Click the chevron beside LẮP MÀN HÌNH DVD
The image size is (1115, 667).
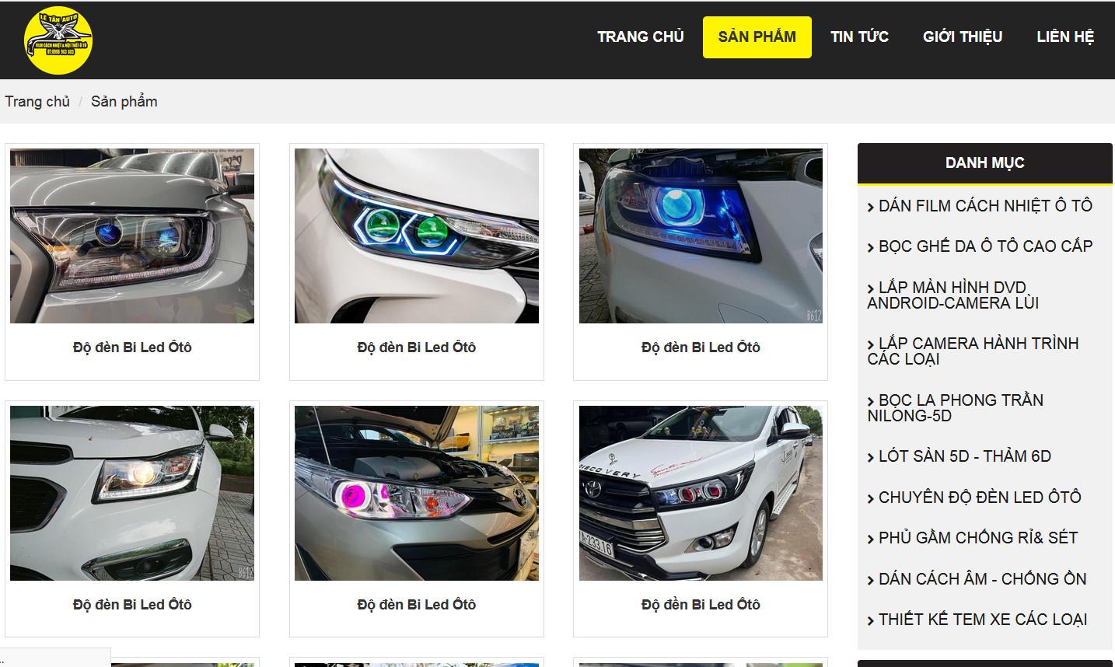coord(871,289)
